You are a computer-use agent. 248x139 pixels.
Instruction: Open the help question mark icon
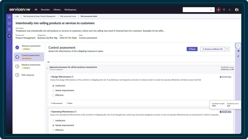tap(224, 10)
